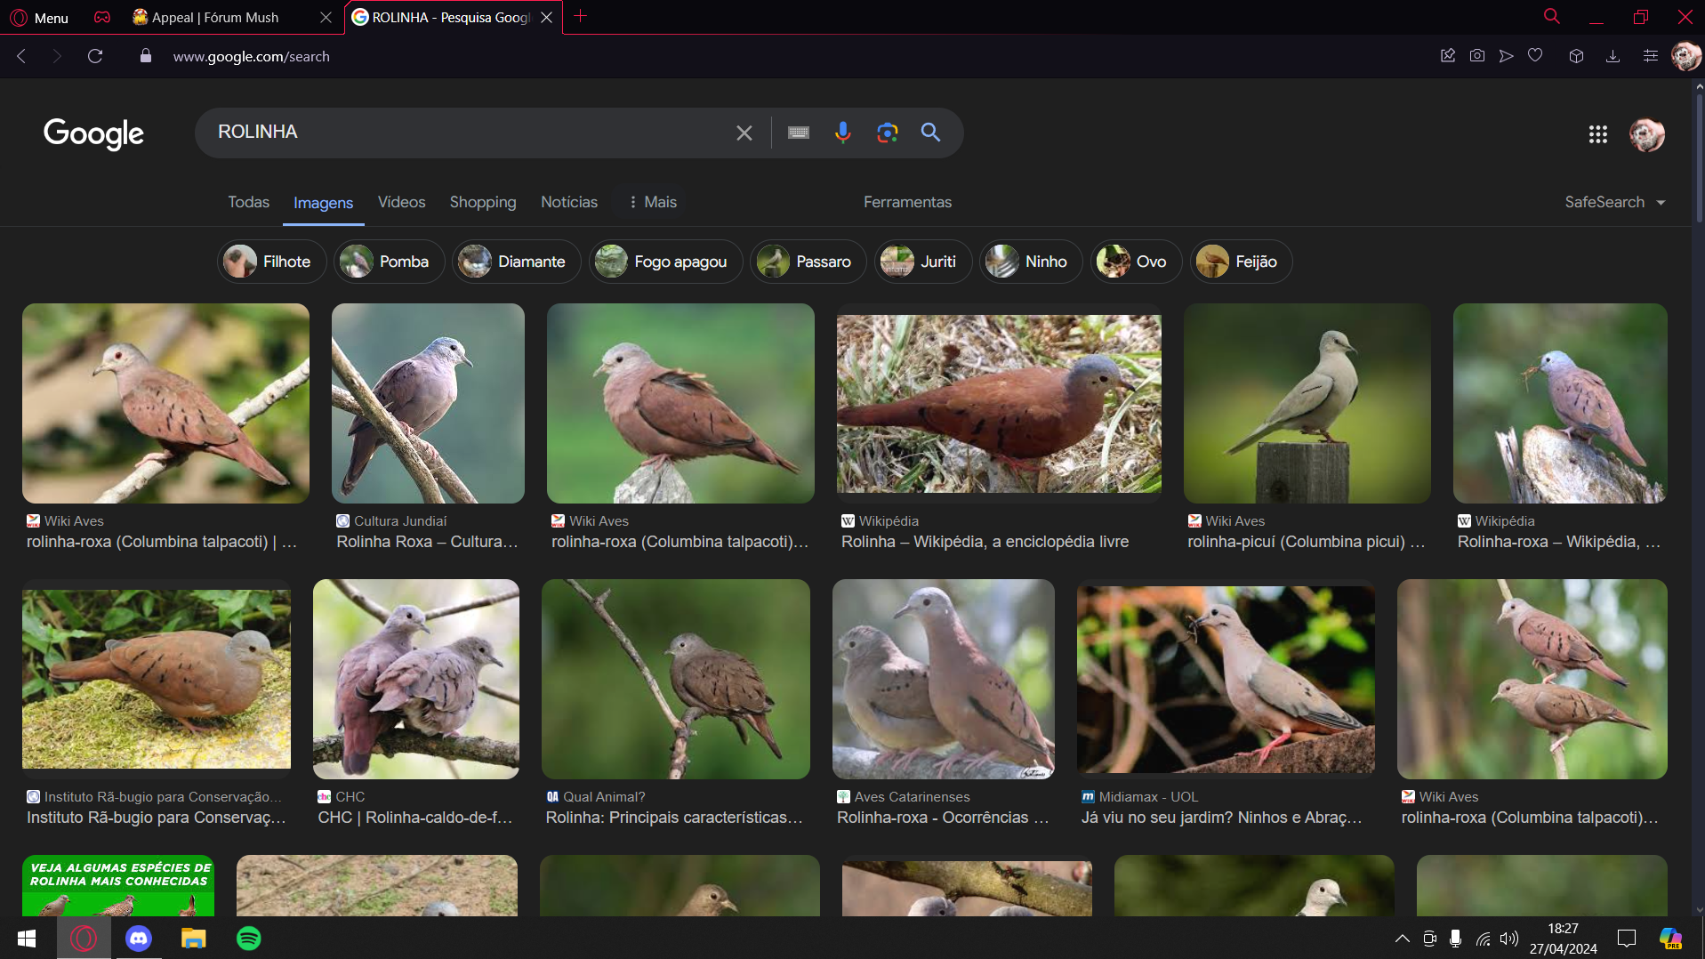This screenshot has height=959, width=1705.
Task: Open the Cultura Jundiaí Rolinha Roxa image
Action: pyautogui.click(x=428, y=403)
